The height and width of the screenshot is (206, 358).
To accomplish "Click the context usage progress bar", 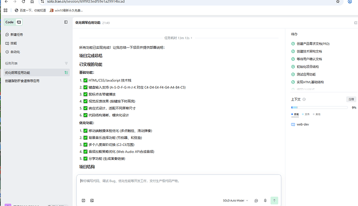I will (320, 107).
